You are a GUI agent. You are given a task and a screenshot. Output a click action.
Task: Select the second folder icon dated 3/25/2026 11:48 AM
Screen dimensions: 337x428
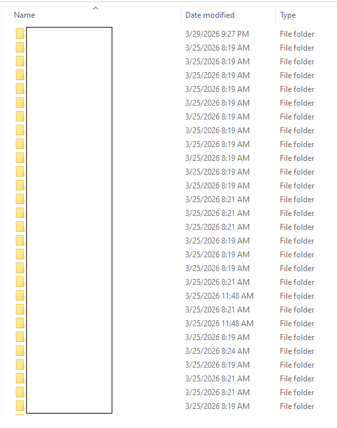point(20,323)
